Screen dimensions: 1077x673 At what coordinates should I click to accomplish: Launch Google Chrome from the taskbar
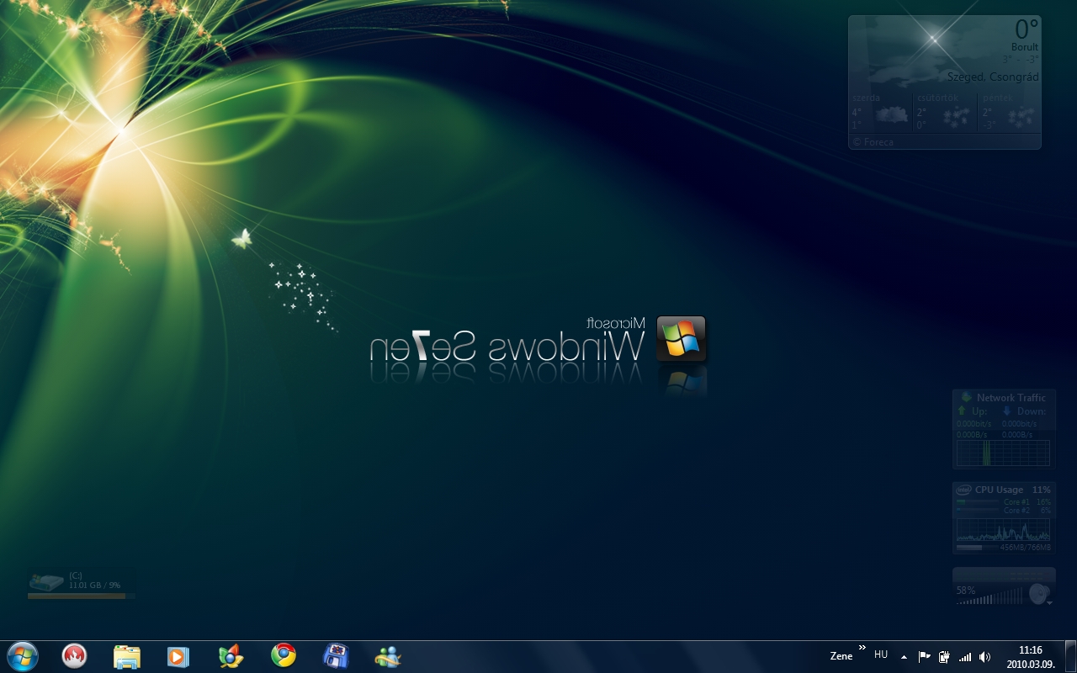(284, 655)
